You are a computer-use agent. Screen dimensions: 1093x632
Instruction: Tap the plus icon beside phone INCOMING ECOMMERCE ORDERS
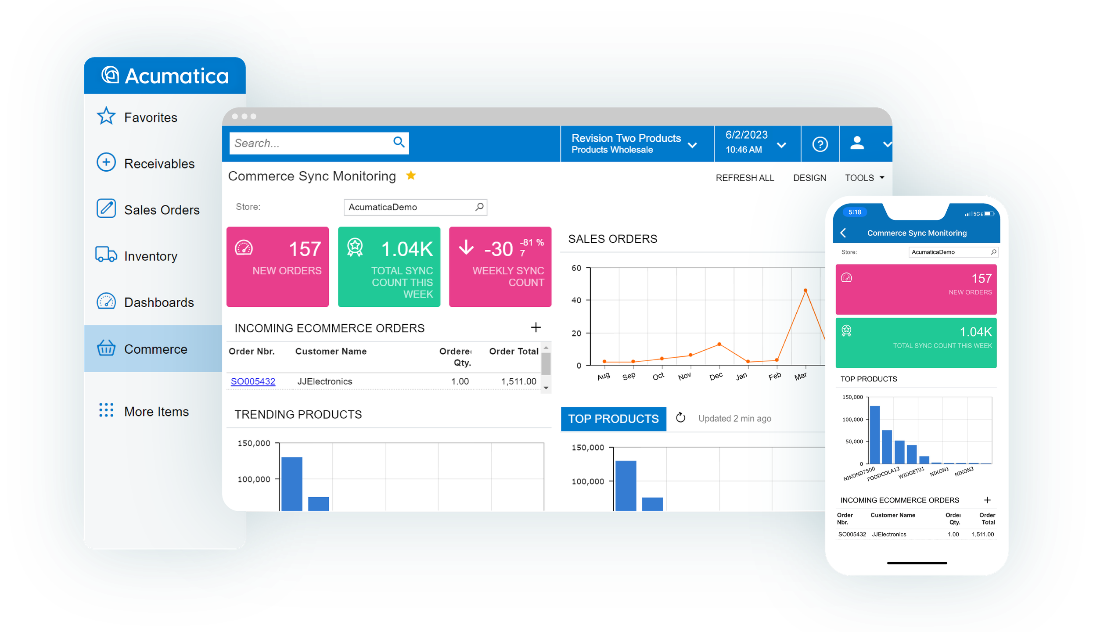click(x=988, y=500)
